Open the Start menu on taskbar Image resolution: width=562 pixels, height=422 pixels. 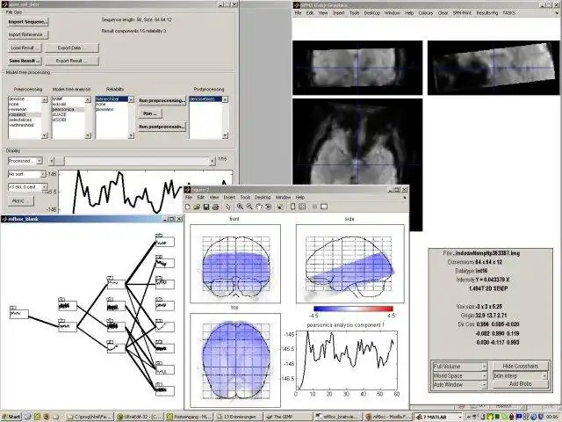11,417
